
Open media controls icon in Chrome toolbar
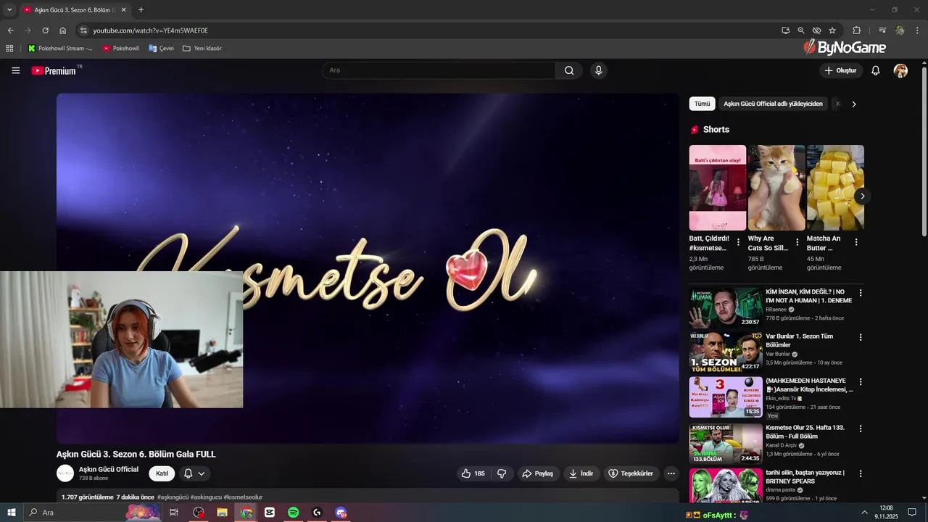(882, 30)
